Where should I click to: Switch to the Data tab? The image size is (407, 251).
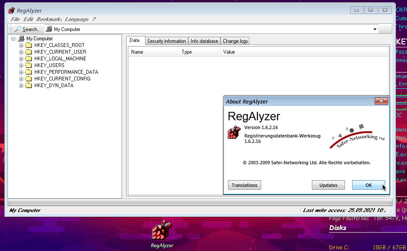(135, 40)
